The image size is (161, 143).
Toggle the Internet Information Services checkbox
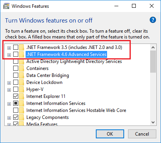tap(16, 103)
